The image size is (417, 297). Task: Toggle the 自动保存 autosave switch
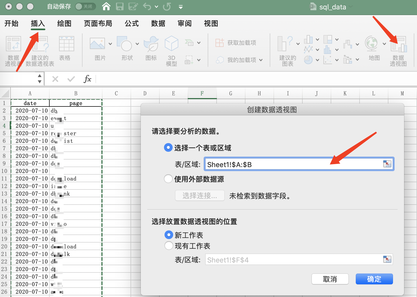tap(85, 6)
